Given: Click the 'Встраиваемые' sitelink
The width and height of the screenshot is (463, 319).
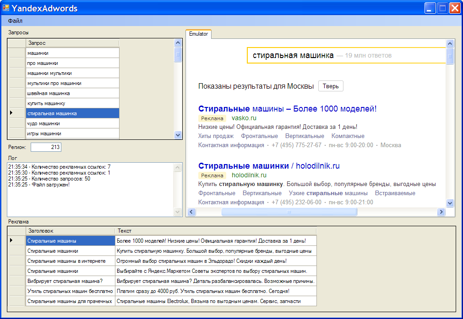Looking at the screenshot, I should (395, 193).
